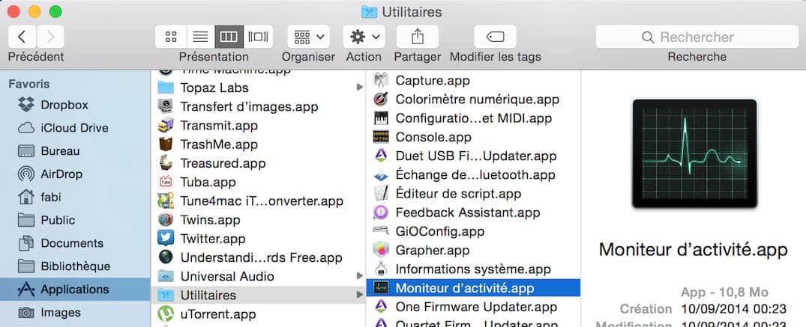This screenshot has height=327, width=806.
Task: Select Feedback Assistant.app
Action: tap(473, 212)
